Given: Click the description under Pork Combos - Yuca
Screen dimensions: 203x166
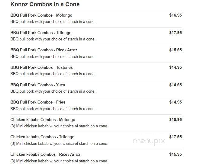Looking at the screenshot, I should tap(53, 91).
